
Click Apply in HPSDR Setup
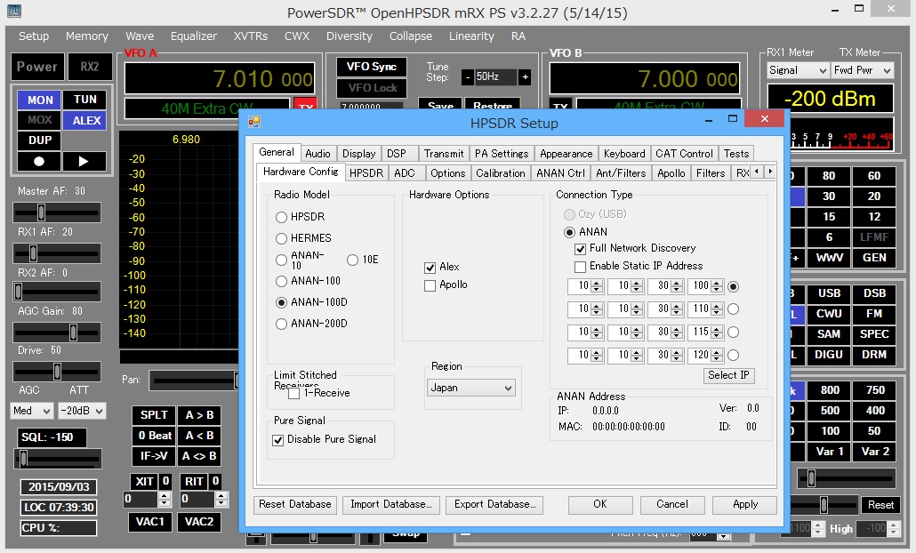click(745, 504)
